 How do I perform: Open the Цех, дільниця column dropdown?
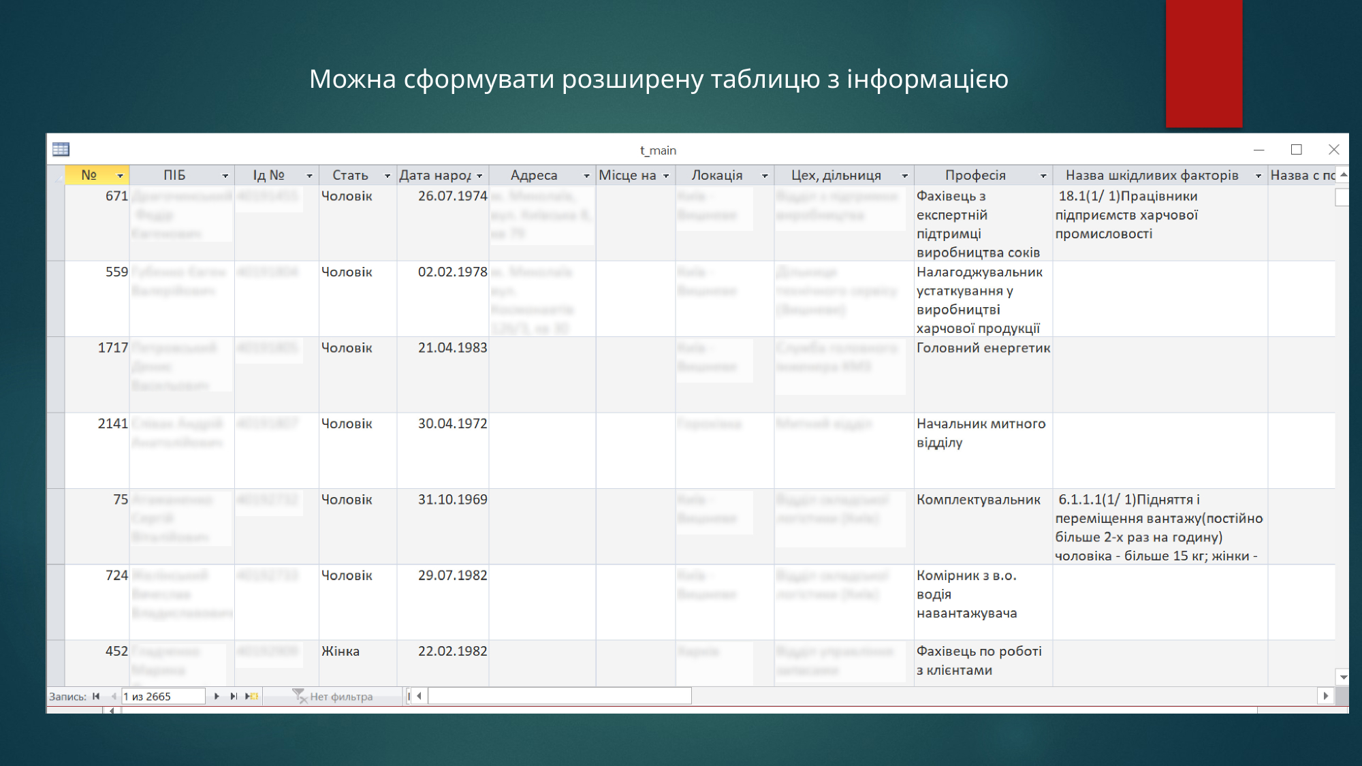coord(905,176)
